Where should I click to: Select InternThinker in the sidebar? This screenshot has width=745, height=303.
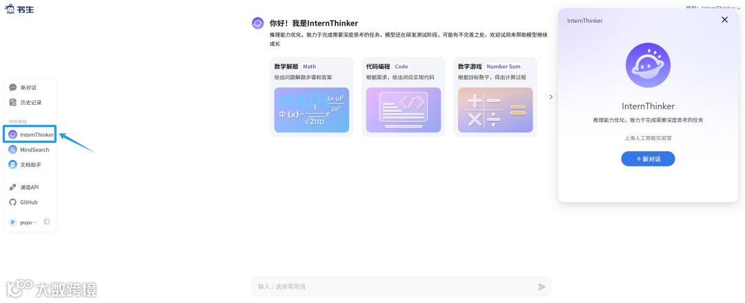(30, 135)
